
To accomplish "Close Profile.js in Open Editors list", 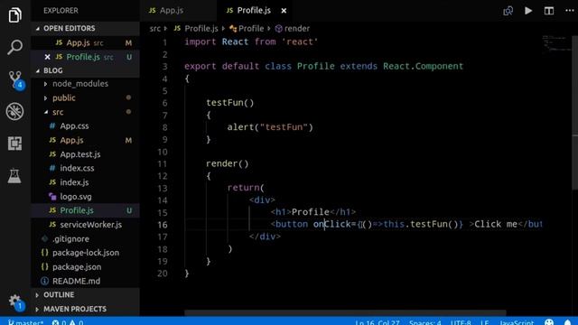I will pyautogui.click(x=47, y=57).
